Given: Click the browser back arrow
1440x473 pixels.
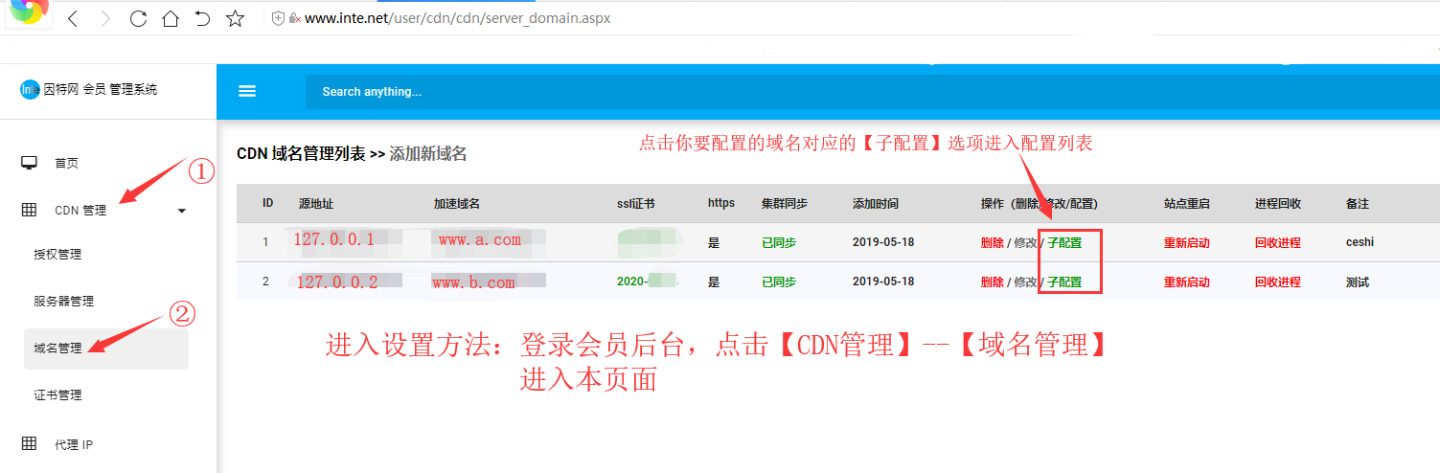Looking at the screenshot, I should click(73, 18).
